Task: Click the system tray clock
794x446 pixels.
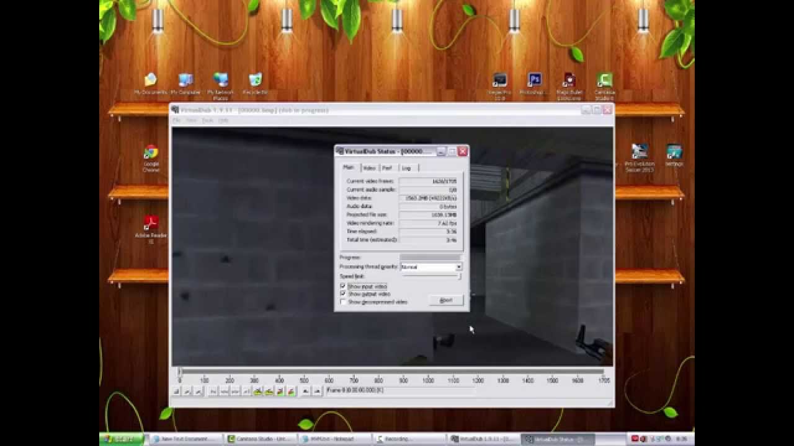Action: click(682, 439)
